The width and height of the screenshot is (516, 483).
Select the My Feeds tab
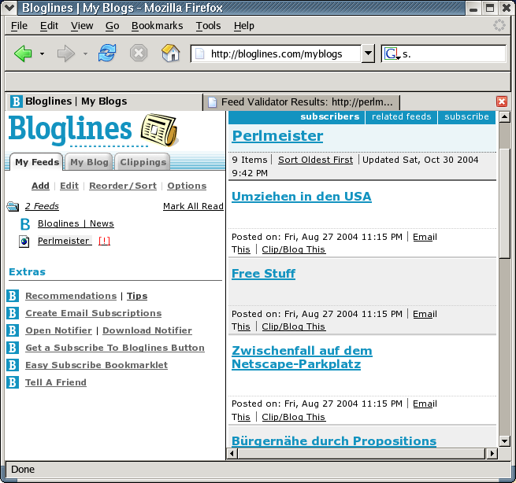36,162
